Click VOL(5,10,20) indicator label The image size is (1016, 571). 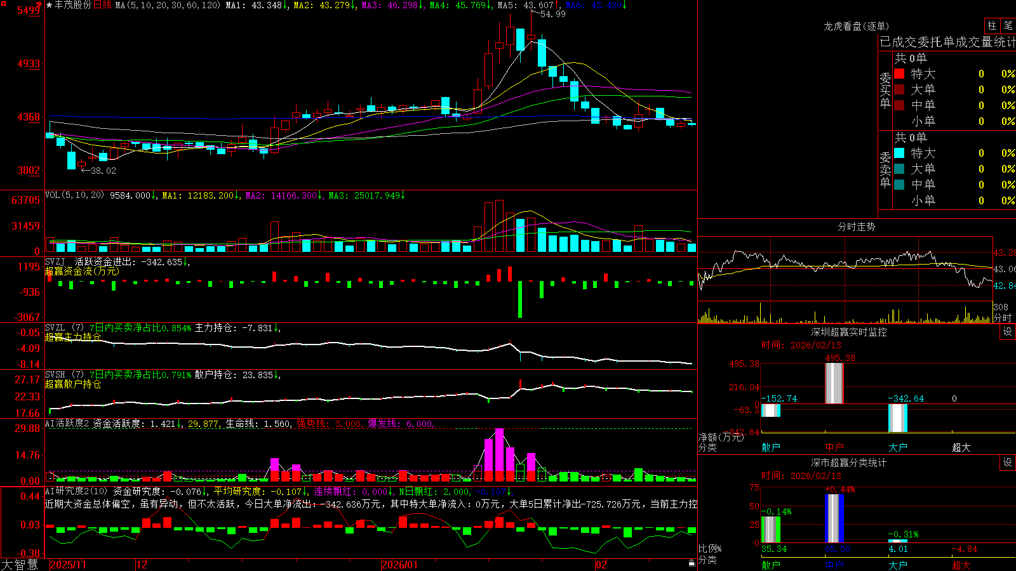coord(74,195)
